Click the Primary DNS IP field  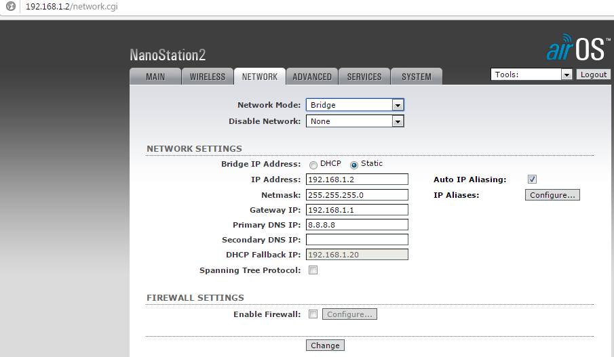pos(357,225)
